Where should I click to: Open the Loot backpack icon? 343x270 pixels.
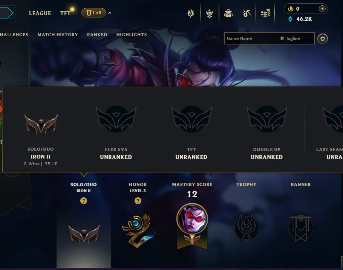[x=228, y=13]
